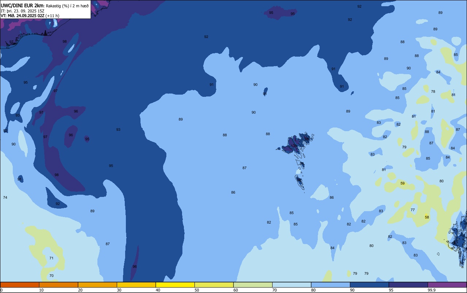The width and height of the screenshot is (467, 293).
Task: Select the 74 humidity value on the map
Action: point(5,198)
